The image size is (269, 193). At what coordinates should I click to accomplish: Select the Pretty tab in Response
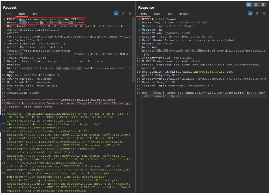click(143, 14)
